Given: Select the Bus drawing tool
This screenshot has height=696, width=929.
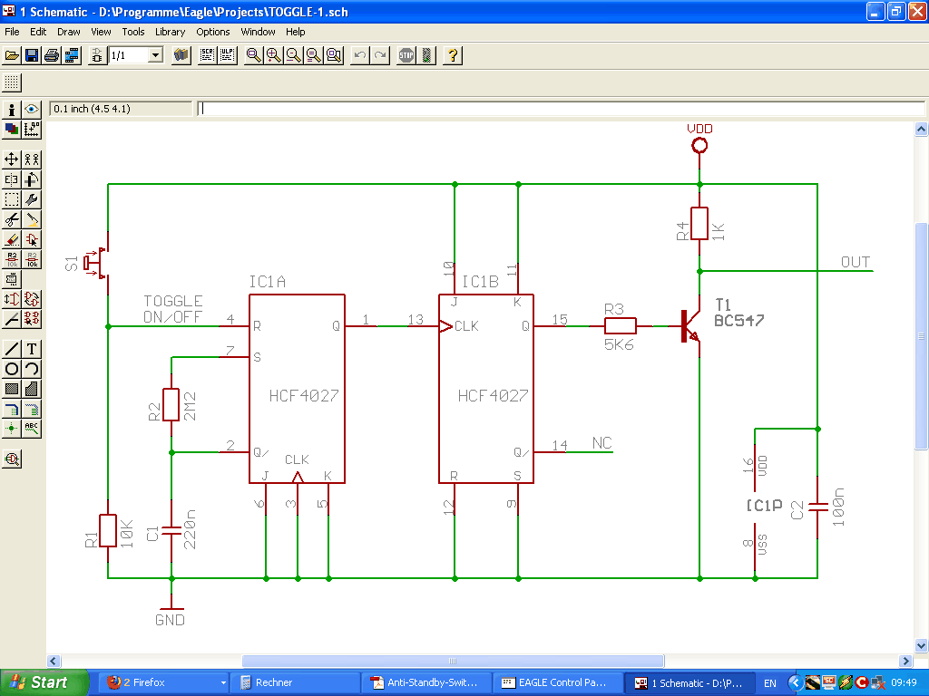Looking at the screenshot, I should point(11,409).
